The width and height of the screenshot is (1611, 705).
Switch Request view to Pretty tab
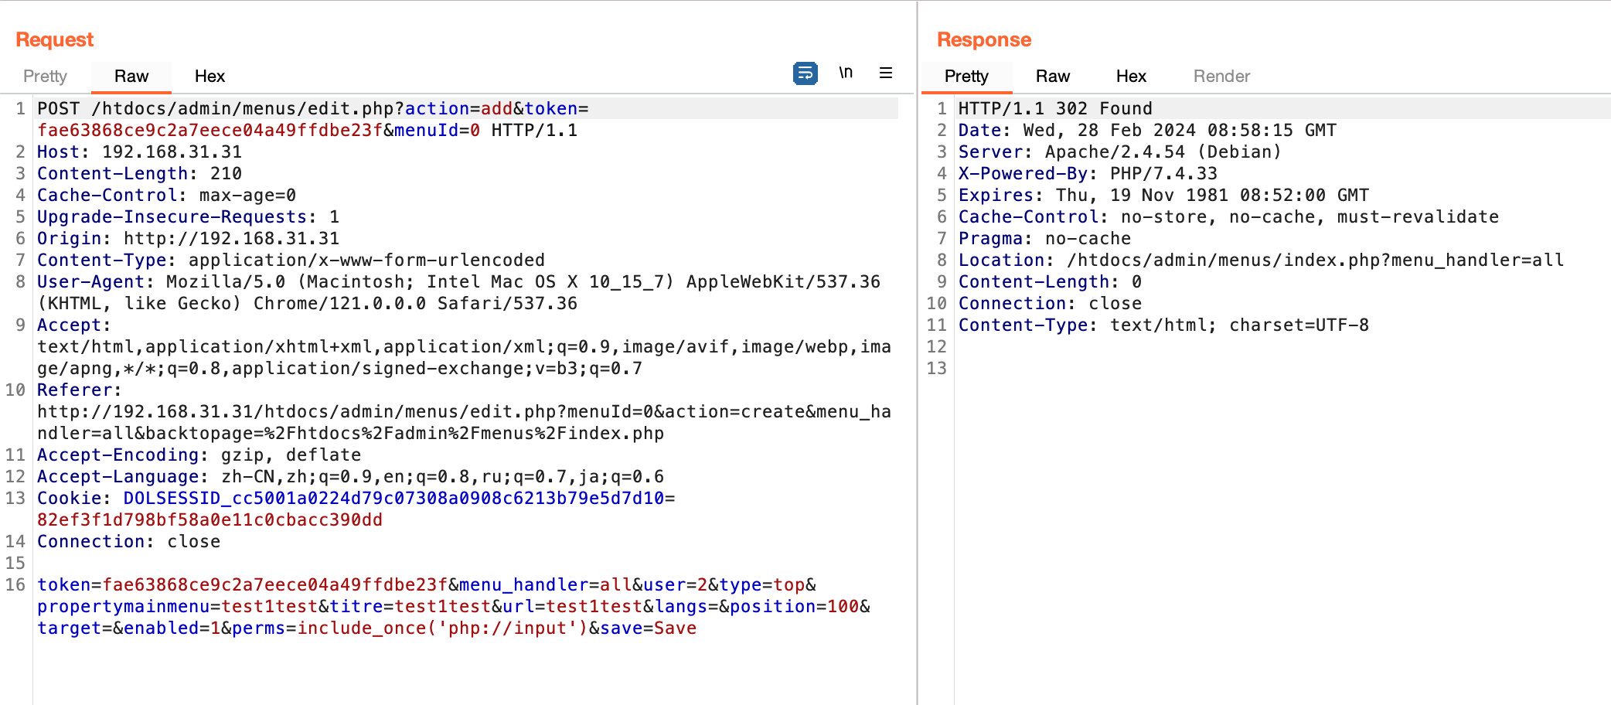click(x=45, y=76)
